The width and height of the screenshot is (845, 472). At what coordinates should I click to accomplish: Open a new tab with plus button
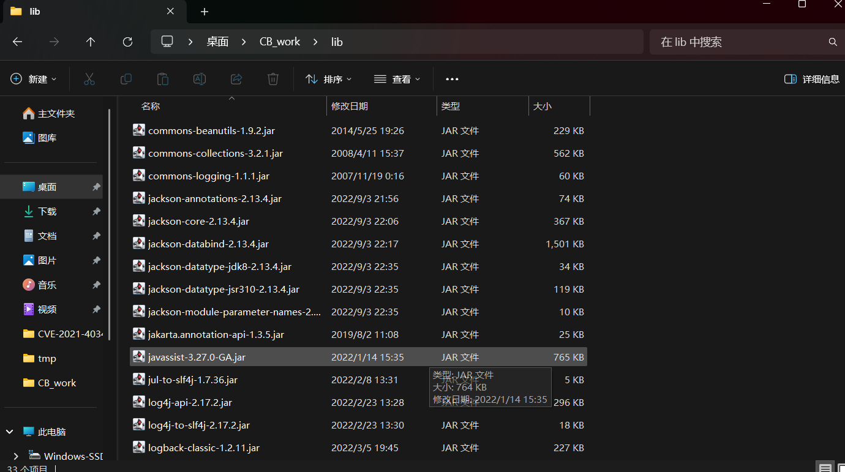point(205,12)
